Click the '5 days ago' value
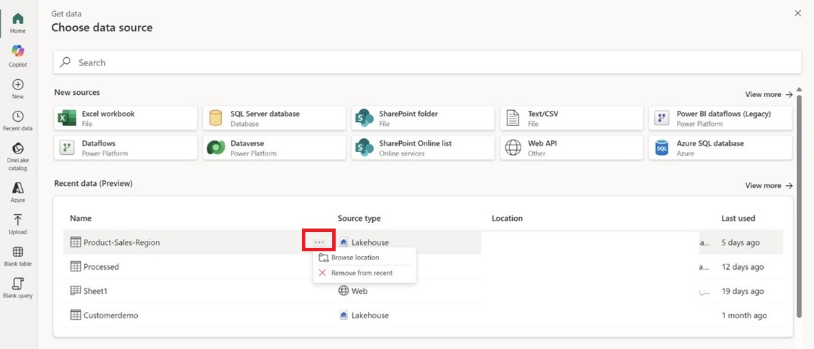This screenshot has height=349, width=814. pos(741,242)
